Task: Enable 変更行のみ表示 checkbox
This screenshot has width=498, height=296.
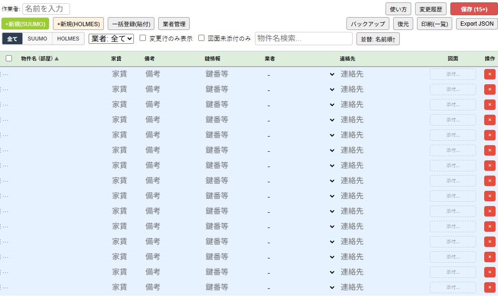Action: (142, 38)
